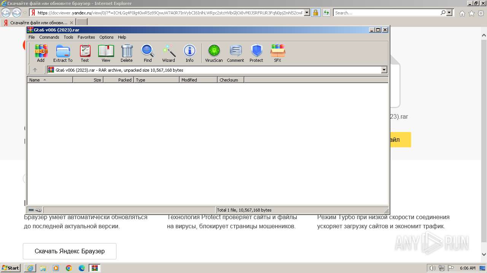Open File Explorer from the taskbar
The width and height of the screenshot is (487, 273).
[x=43, y=268]
